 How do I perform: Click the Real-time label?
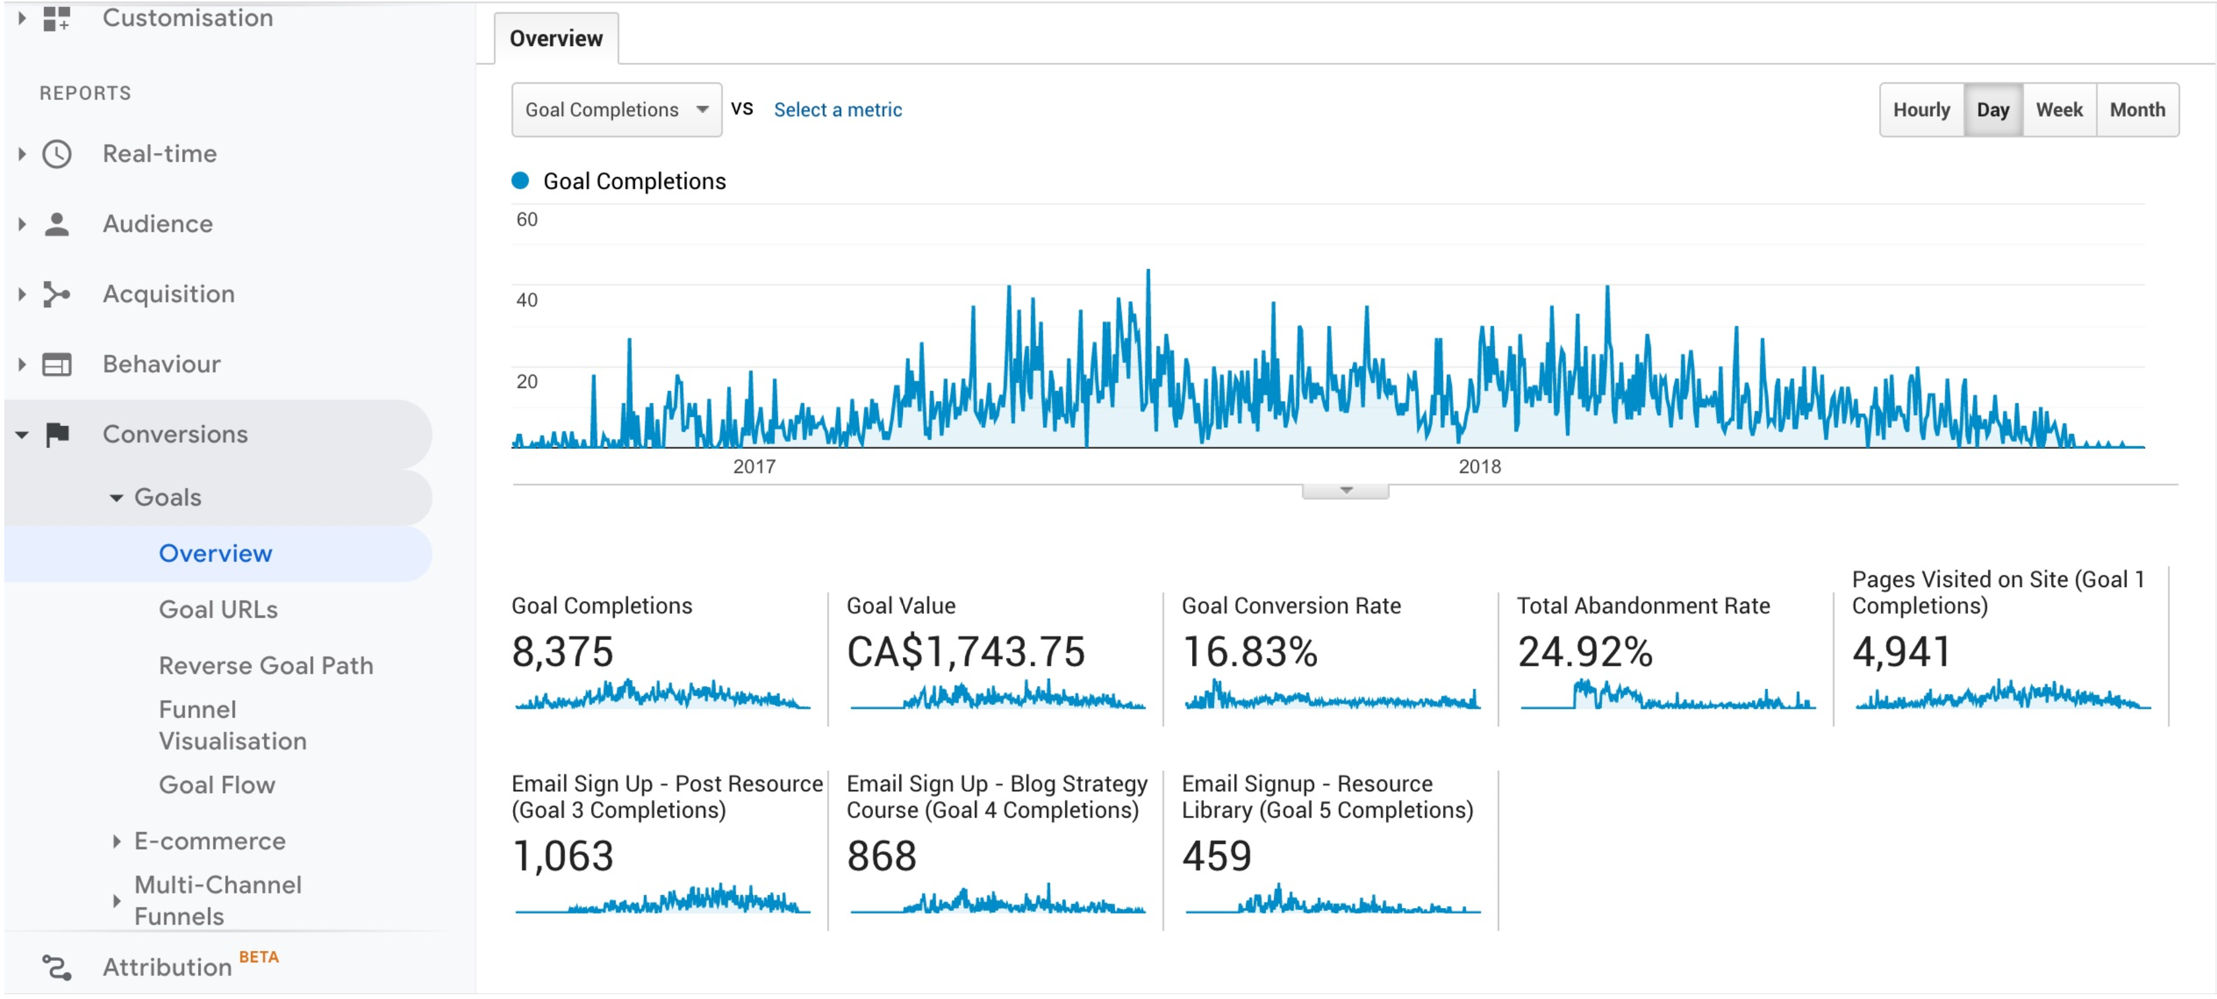click(159, 154)
